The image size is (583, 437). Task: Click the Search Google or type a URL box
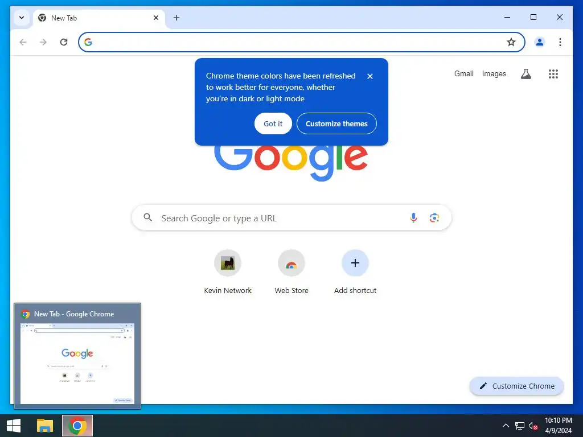(x=291, y=218)
